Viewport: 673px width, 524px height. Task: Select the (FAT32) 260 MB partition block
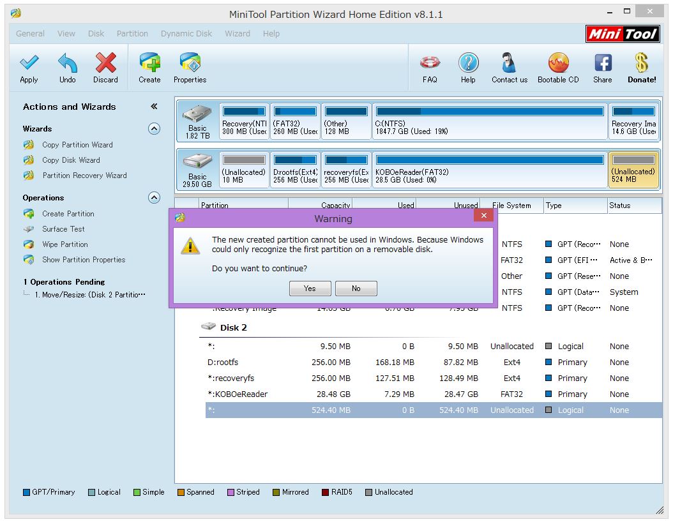[295, 121]
